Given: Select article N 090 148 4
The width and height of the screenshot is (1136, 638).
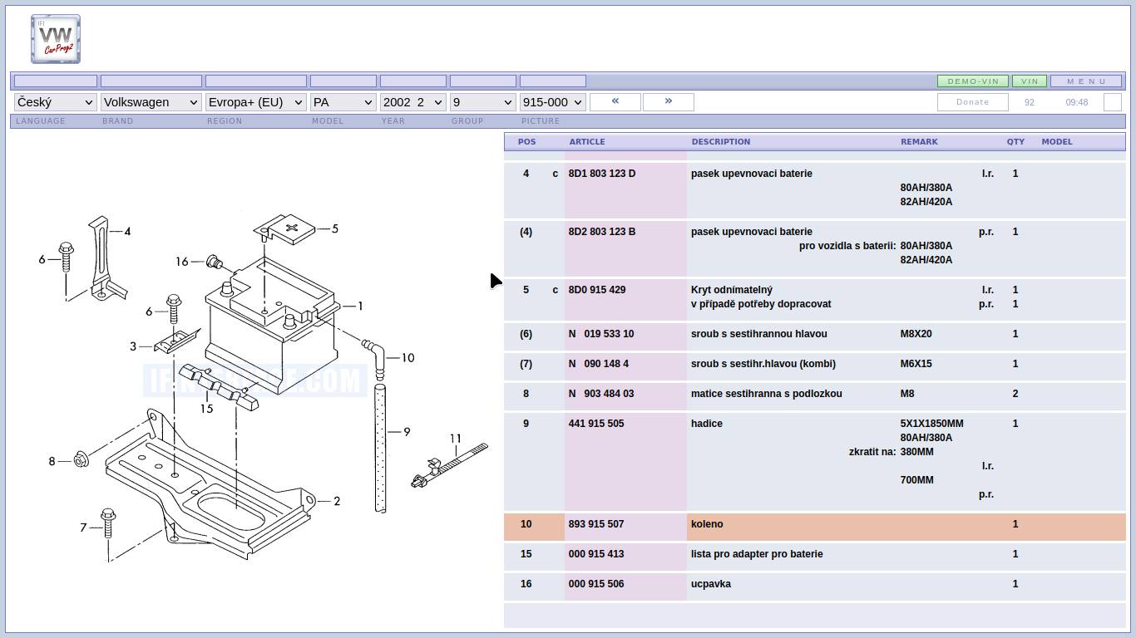Looking at the screenshot, I should [x=599, y=364].
